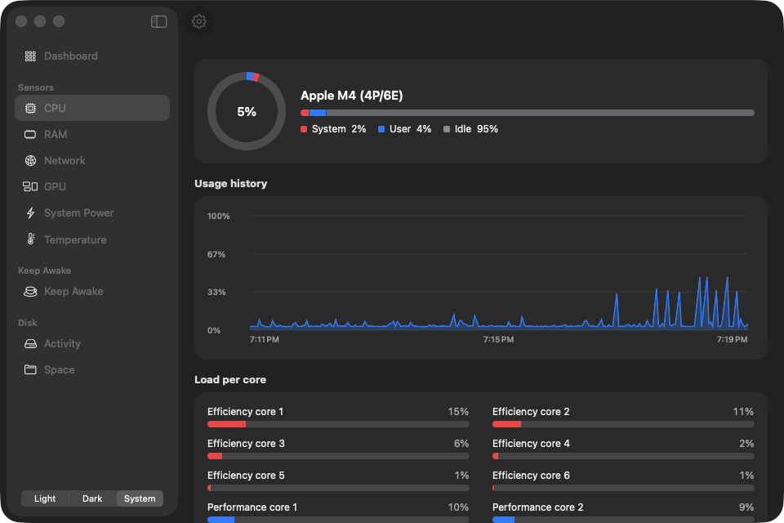Viewport: 784px width, 523px height.
Task: Click the Network globe icon
Action: 30,160
